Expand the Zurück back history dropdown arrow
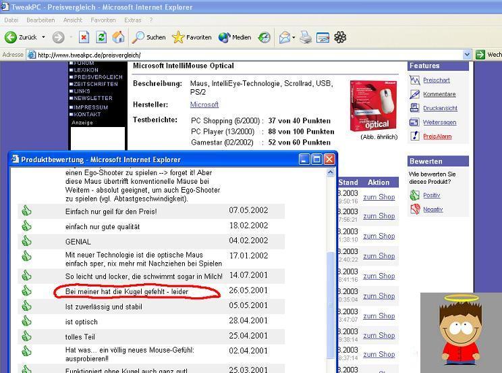Viewport: 502px width, 373px height. point(44,38)
